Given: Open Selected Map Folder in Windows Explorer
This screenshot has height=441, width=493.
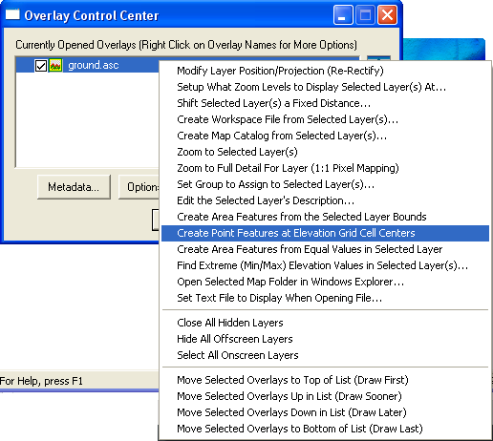Looking at the screenshot, I should [x=325, y=282].
